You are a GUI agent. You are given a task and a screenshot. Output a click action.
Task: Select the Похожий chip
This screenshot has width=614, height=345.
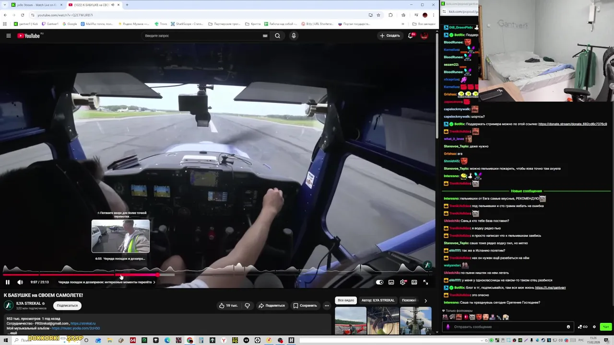pyautogui.click(x=409, y=300)
